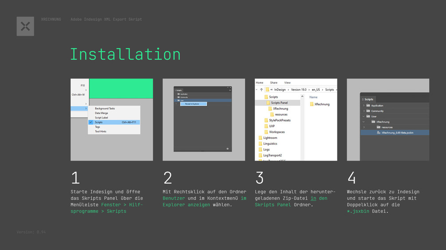Click breadcrumb chevron after en_US
This screenshot has width=446, height=250.
pos(323,89)
